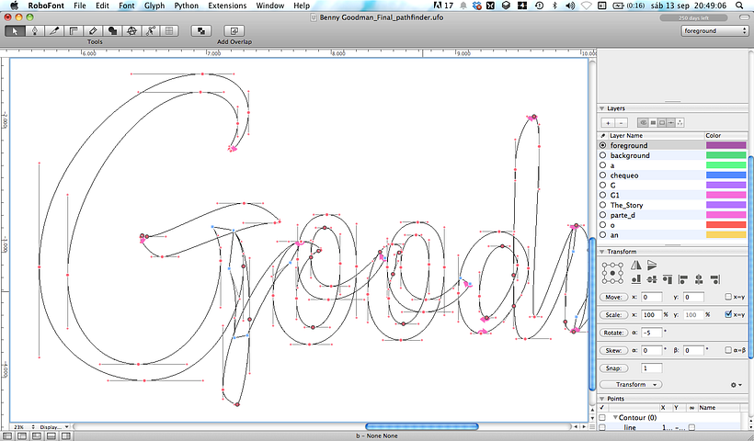
Task: Remove layer using the minus button
Action: (x=621, y=122)
